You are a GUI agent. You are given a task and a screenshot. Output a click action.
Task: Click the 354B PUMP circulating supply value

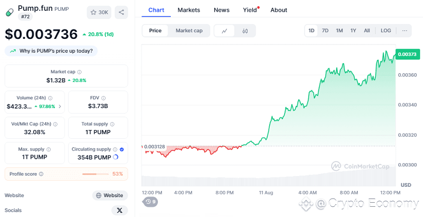(x=94, y=158)
